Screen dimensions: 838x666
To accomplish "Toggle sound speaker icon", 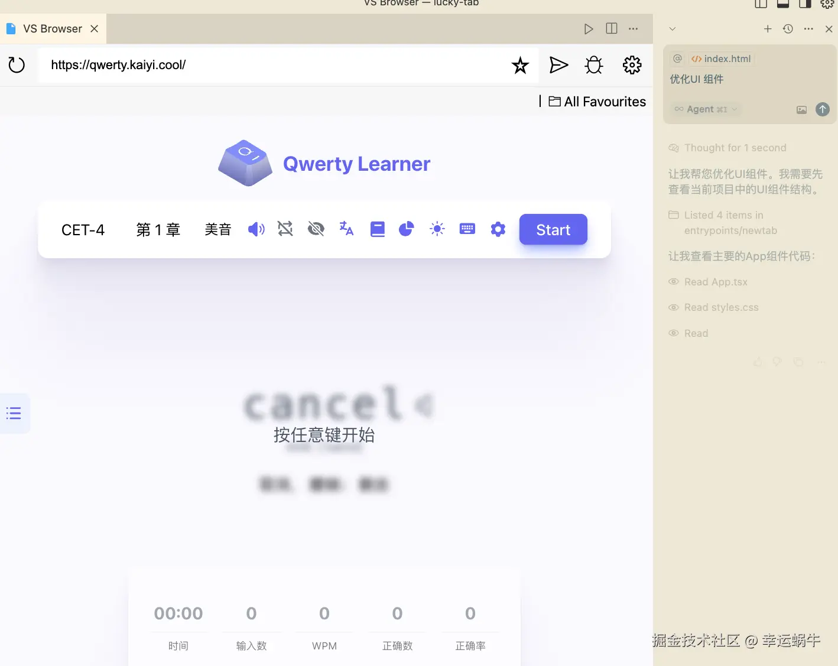I will [x=256, y=229].
